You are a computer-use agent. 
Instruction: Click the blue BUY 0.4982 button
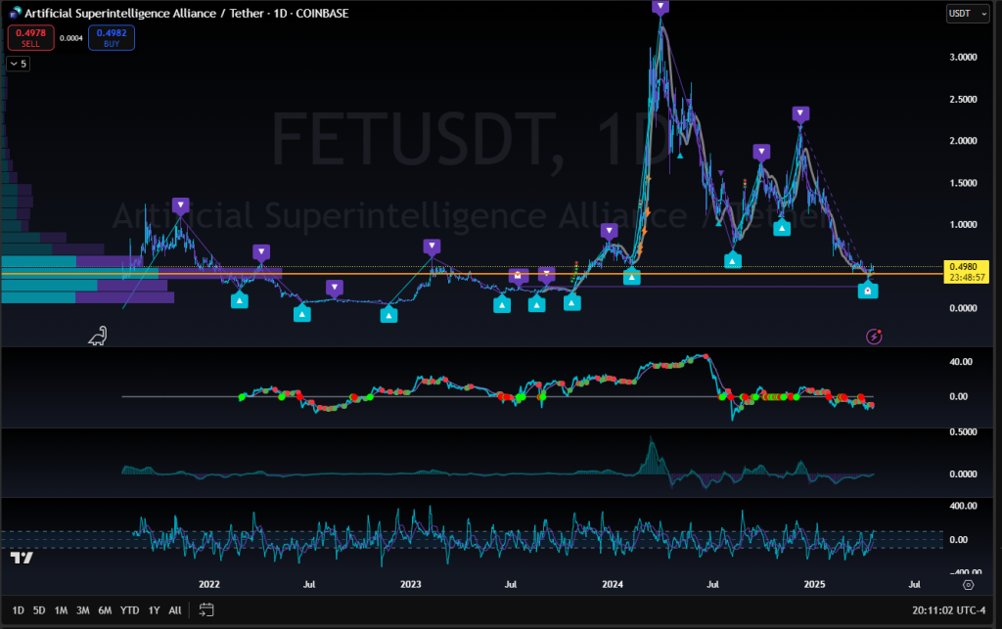pos(112,38)
